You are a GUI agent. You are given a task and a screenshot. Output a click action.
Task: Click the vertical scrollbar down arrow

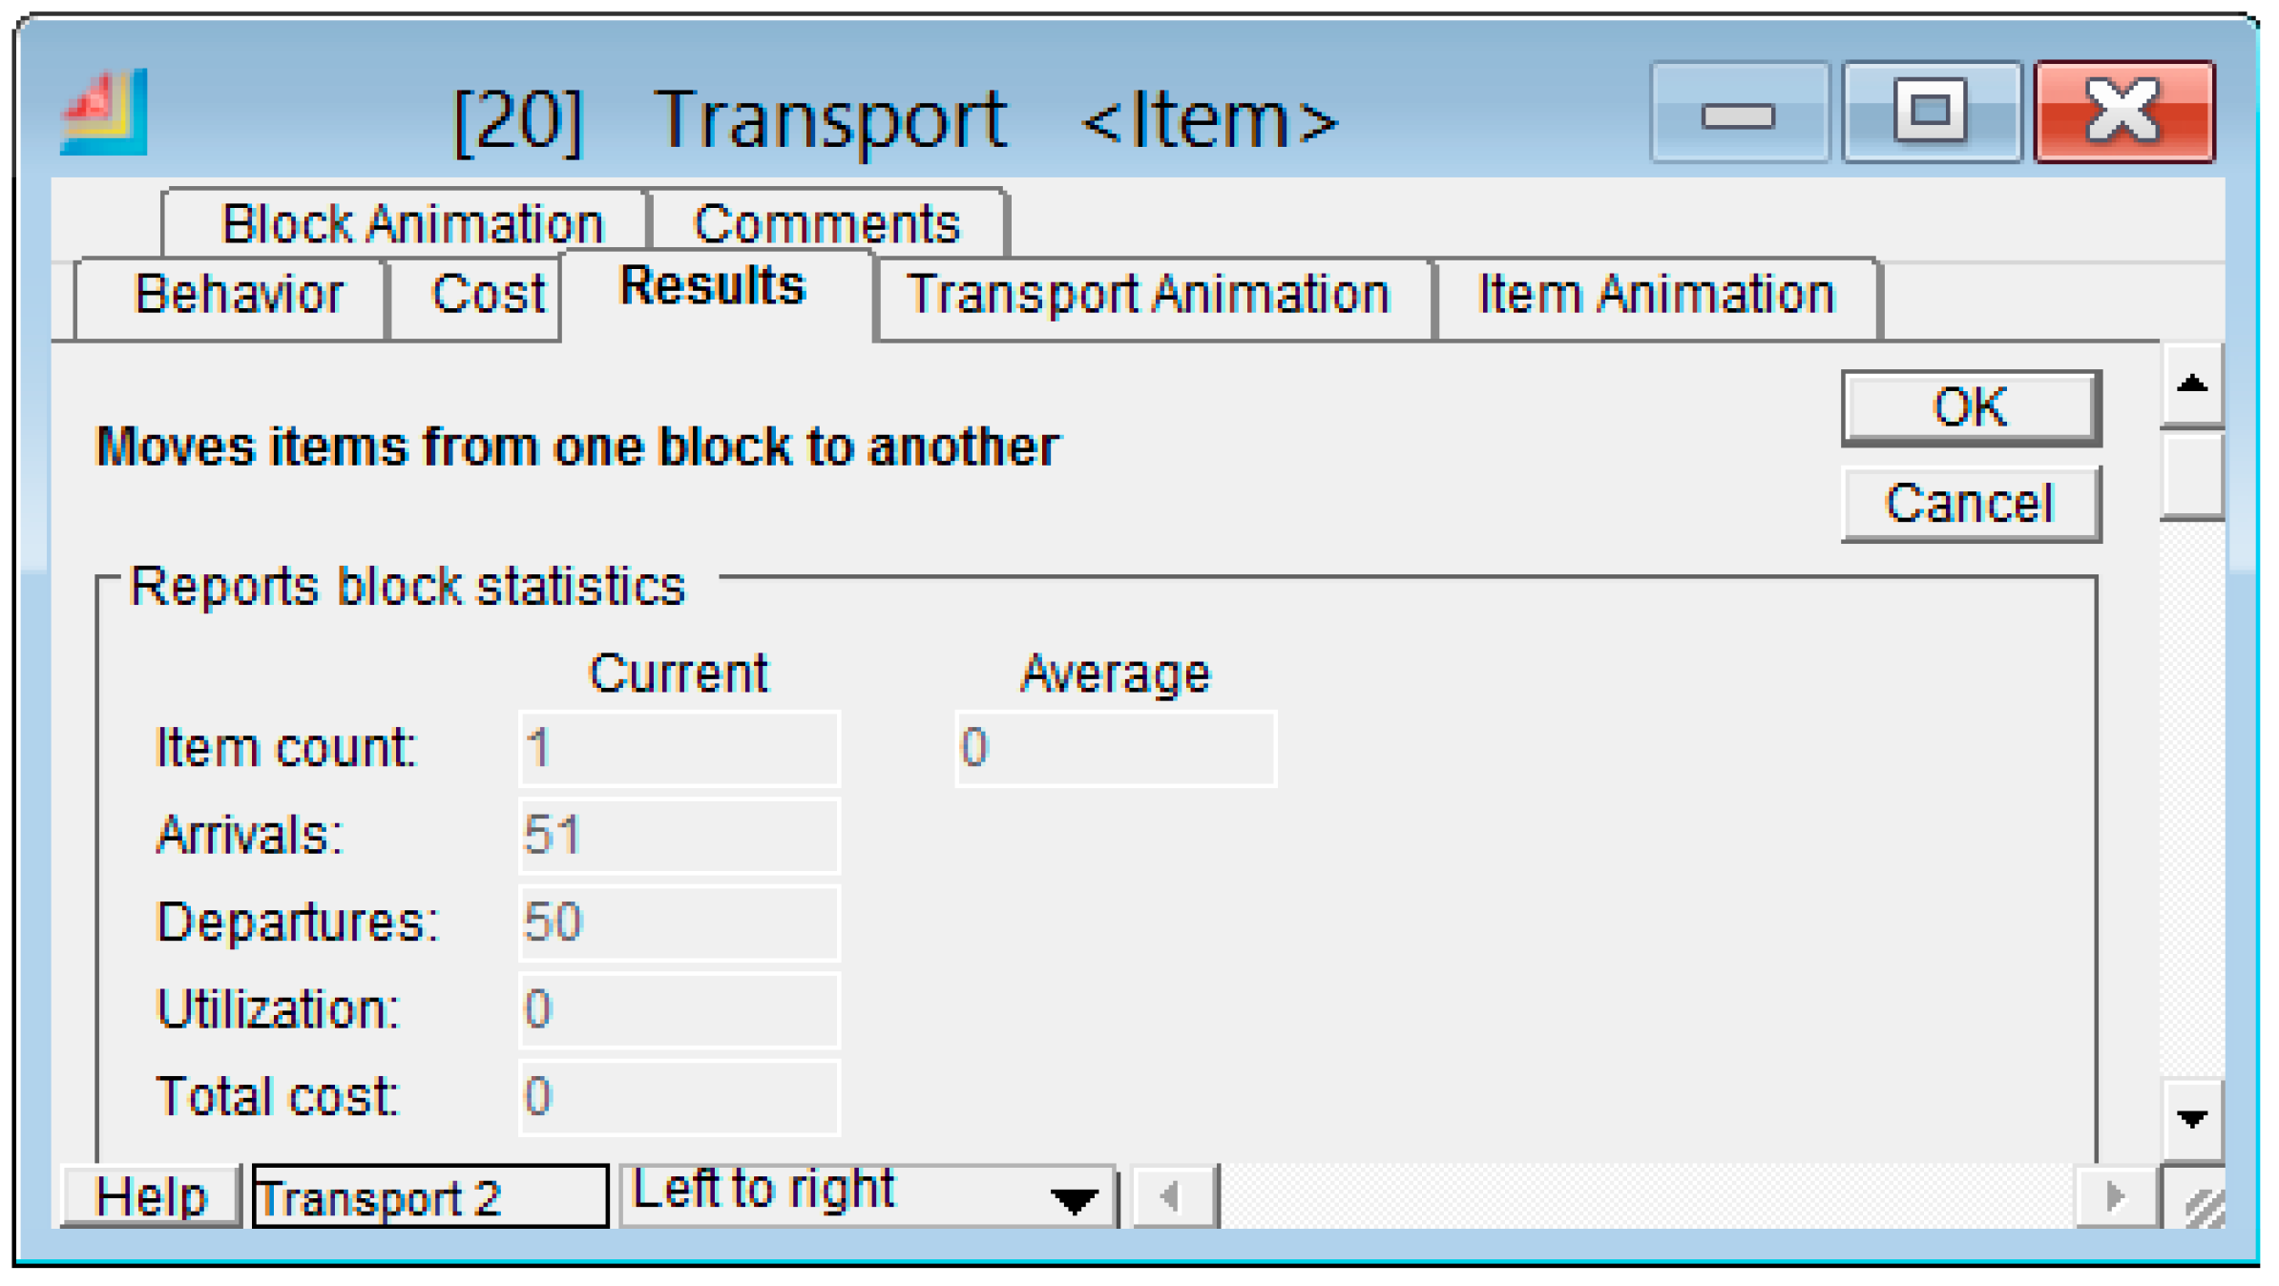(x=2191, y=1118)
